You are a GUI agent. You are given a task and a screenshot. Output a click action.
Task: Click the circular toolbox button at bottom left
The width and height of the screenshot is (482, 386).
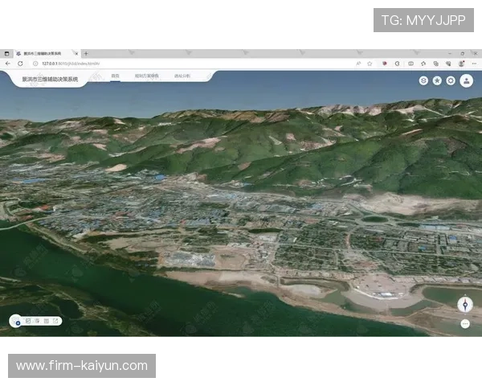[x=17, y=322]
